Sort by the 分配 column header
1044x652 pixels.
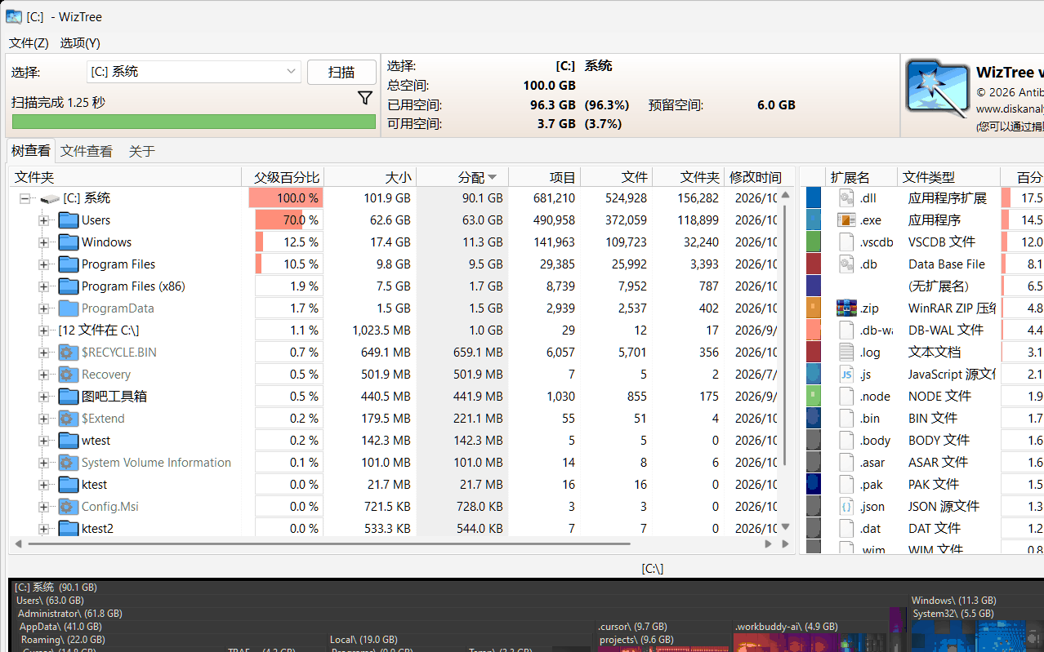tap(462, 177)
